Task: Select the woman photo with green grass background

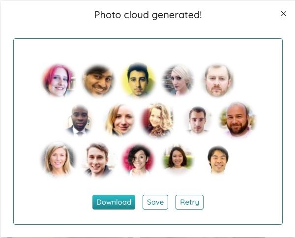Action: pyautogui.click(x=178, y=159)
